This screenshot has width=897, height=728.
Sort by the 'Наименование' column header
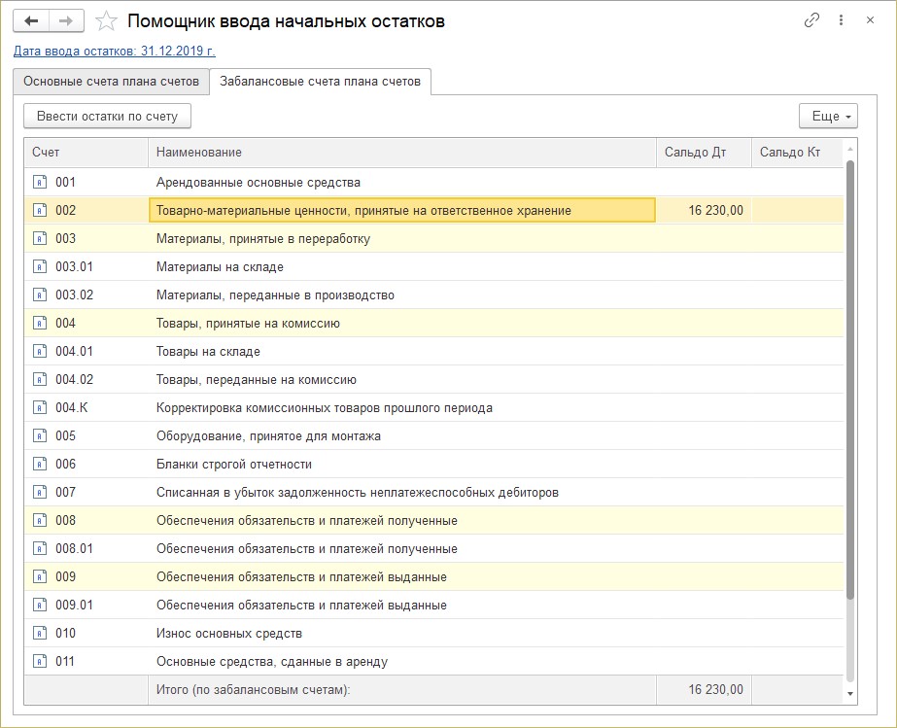point(402,153)
